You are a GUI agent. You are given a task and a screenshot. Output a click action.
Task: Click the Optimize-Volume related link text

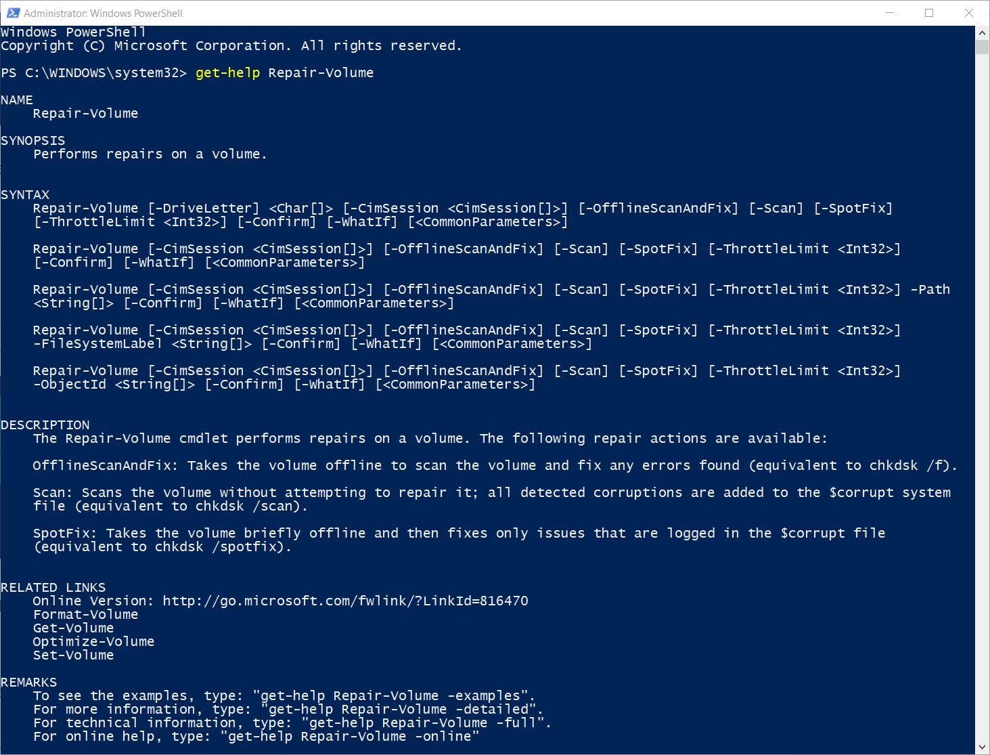pos(93,641)
